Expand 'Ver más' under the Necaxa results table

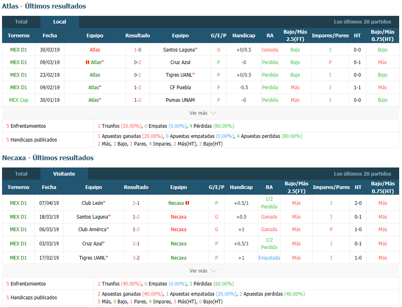203,271
